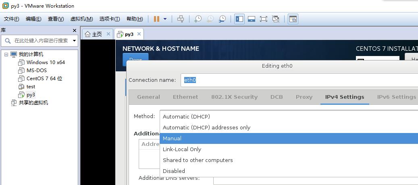This screenshot has height=185, width=418.
Task: Collapse the 我的计算机 tree node
Action: coord(6,54)
